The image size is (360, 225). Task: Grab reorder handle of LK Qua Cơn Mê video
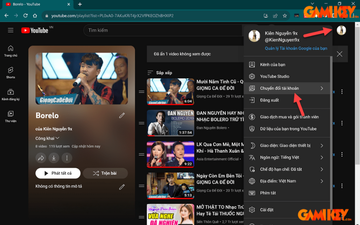click(142, 154)
